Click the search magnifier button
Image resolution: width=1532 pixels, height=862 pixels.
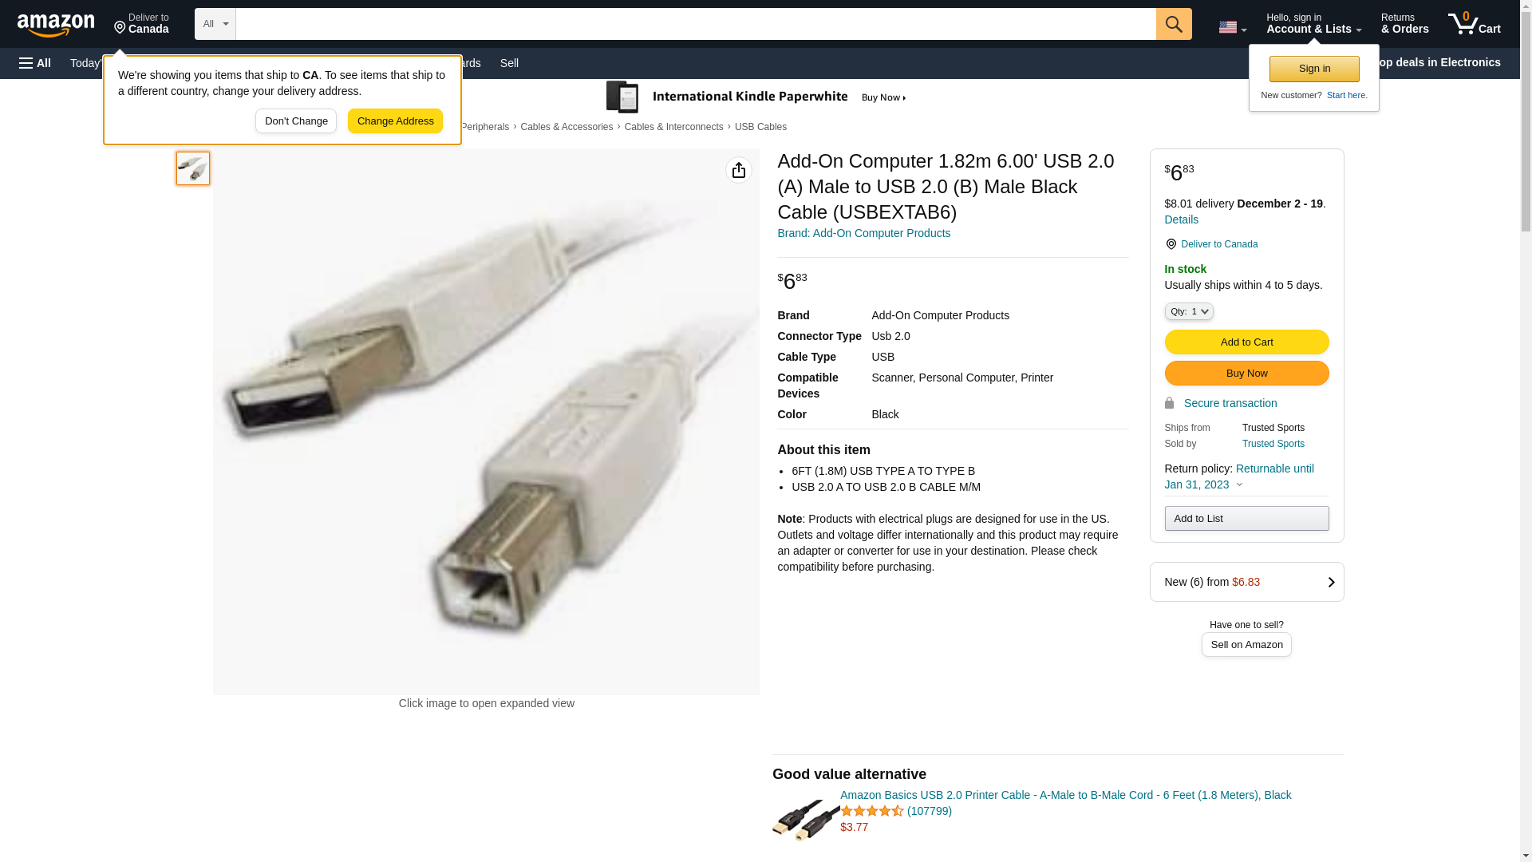pyautogui.click(x=1173, y=24)
